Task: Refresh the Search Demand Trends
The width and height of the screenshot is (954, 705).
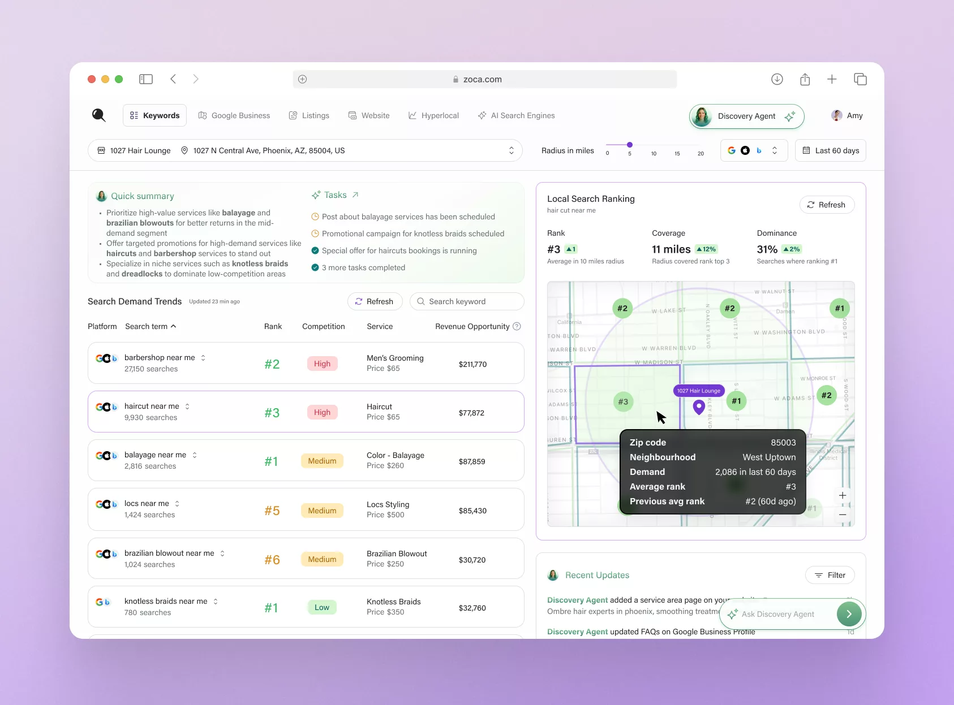Action: pos(375,301)
